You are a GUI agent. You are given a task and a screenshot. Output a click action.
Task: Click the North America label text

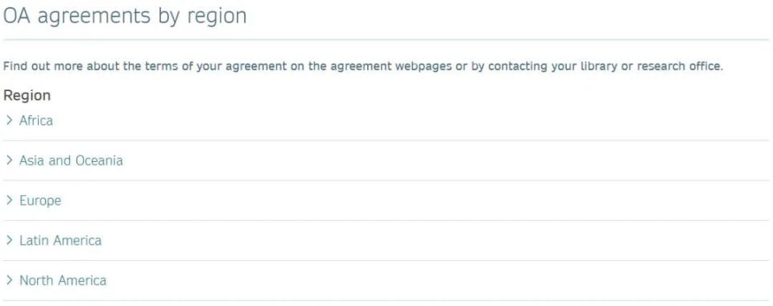click(x=63, y=280)
